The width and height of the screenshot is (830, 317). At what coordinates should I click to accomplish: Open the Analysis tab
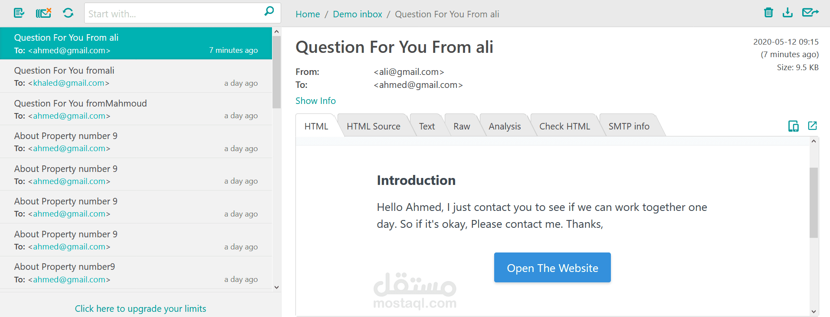505,126
